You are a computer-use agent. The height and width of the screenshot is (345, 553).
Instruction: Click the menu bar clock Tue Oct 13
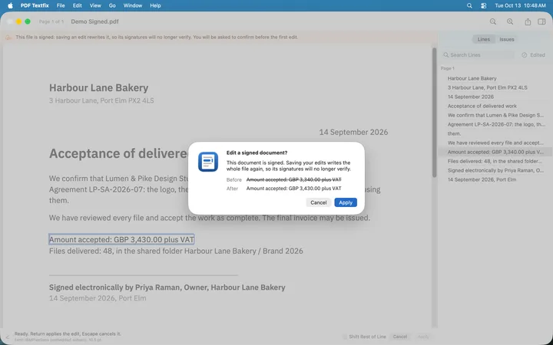[520, 5]
